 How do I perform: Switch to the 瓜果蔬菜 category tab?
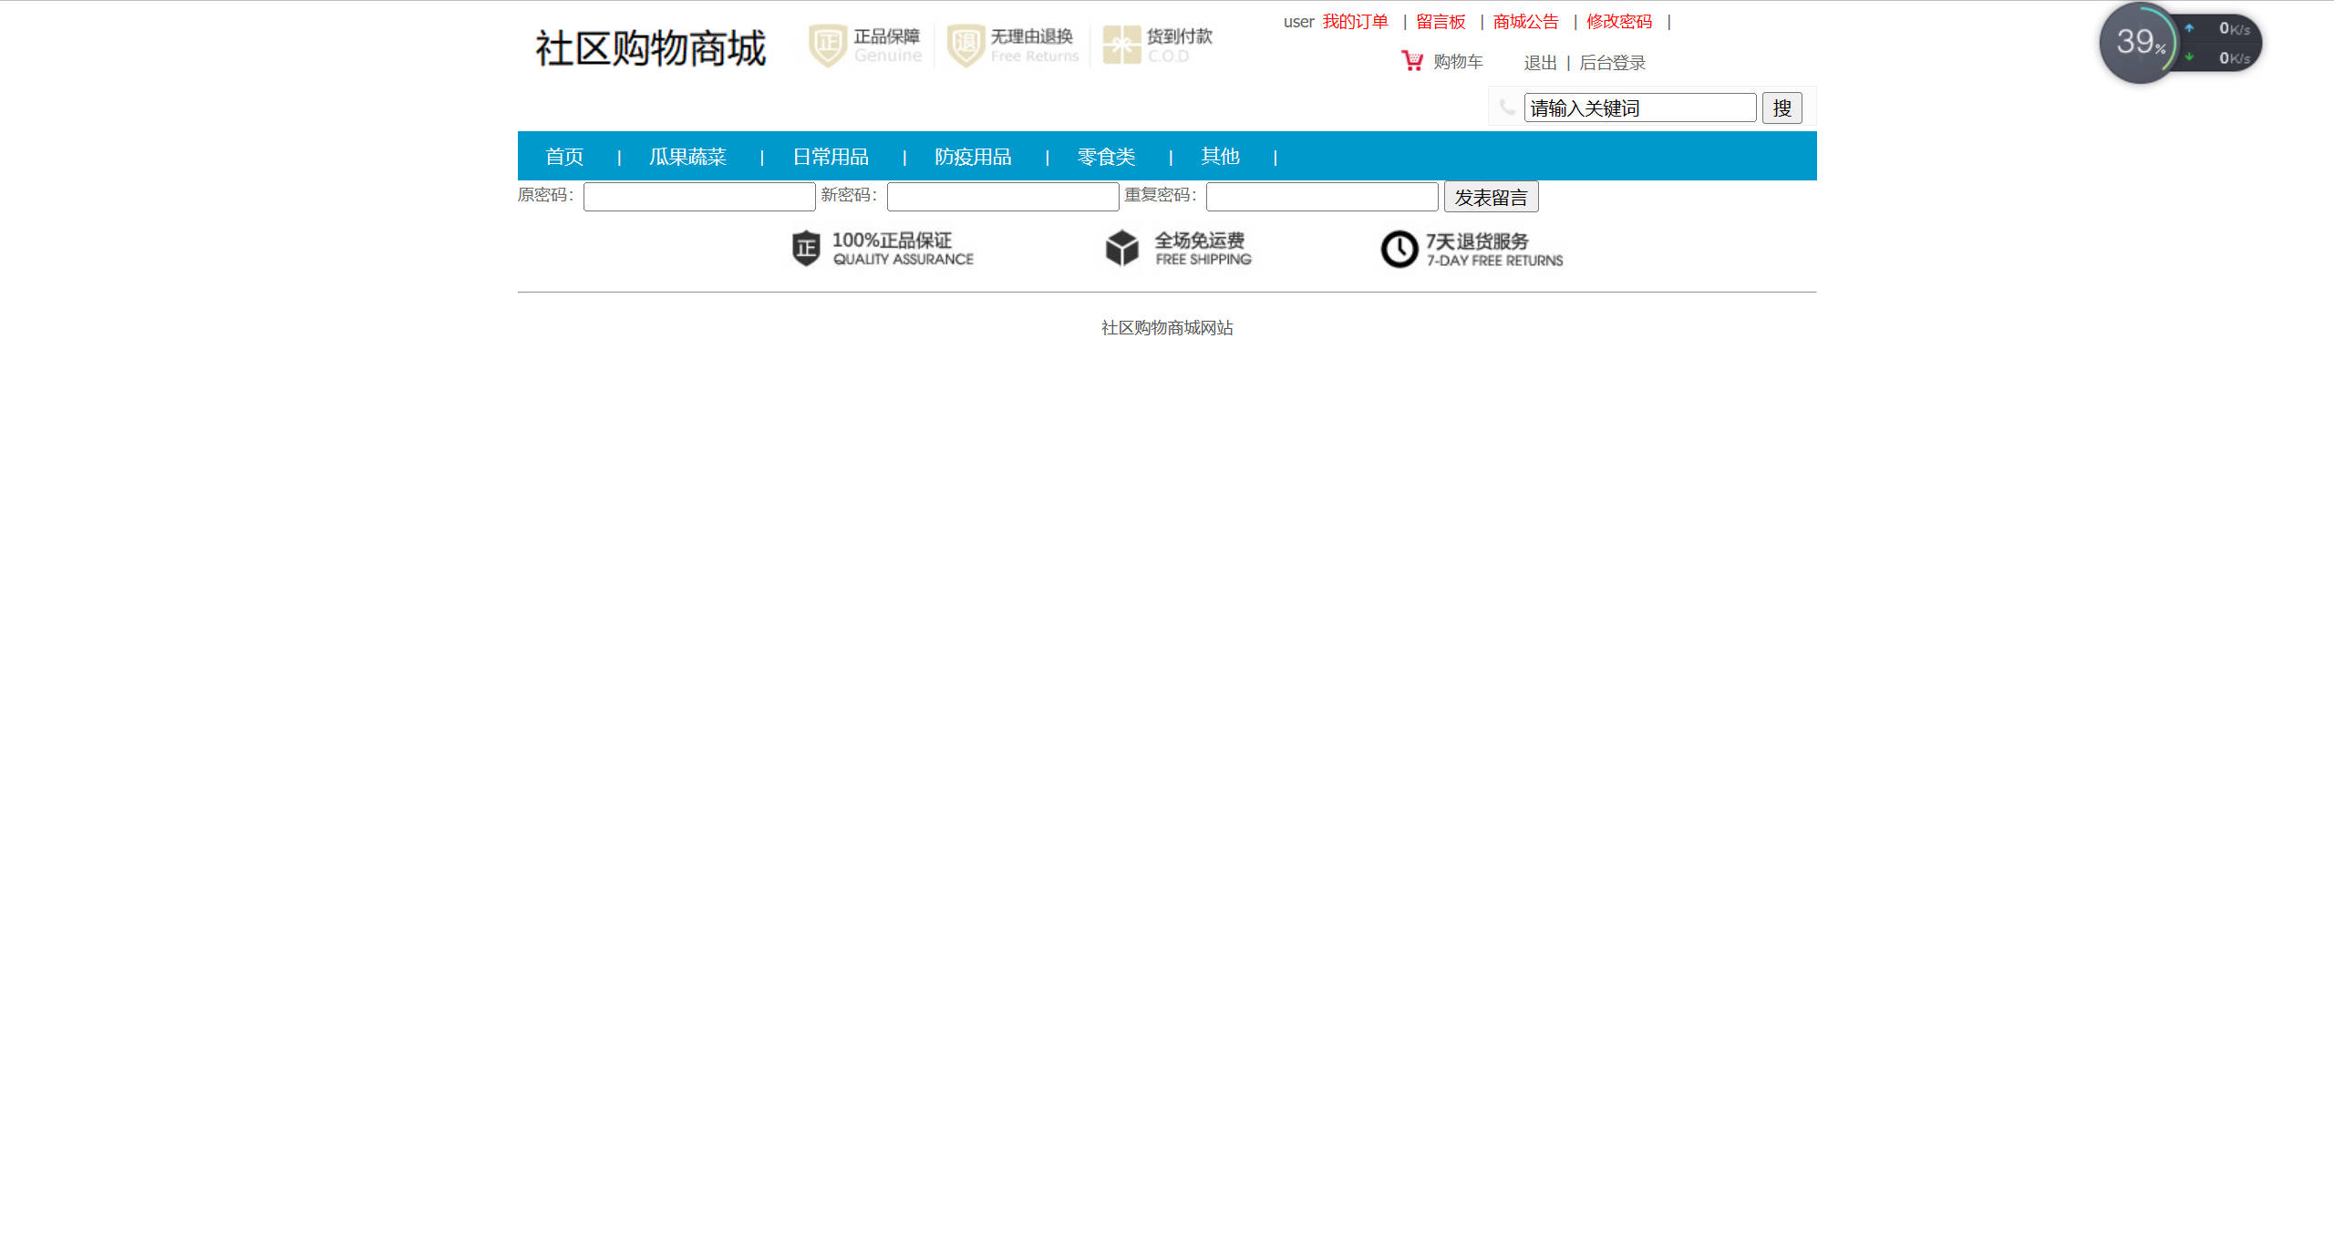tap(688, 156)
